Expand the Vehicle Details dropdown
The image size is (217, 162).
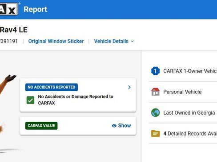click(114, 41)
